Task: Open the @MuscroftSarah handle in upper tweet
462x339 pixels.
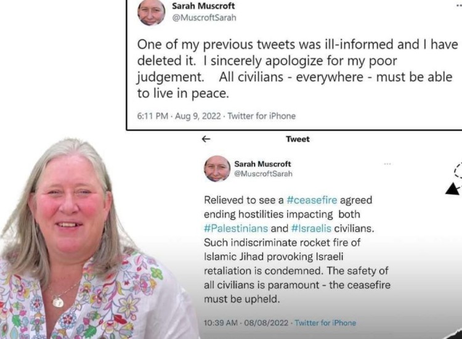Action: point(204,18)
